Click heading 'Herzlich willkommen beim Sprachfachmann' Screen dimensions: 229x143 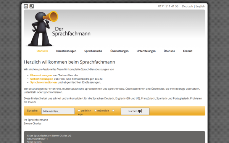point(69,62)
